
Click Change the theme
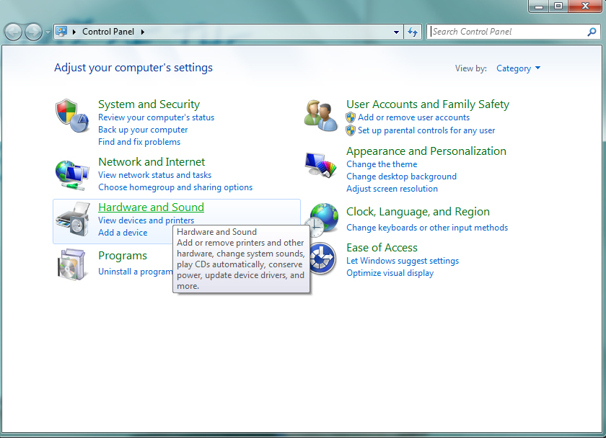tap(382, 164)
